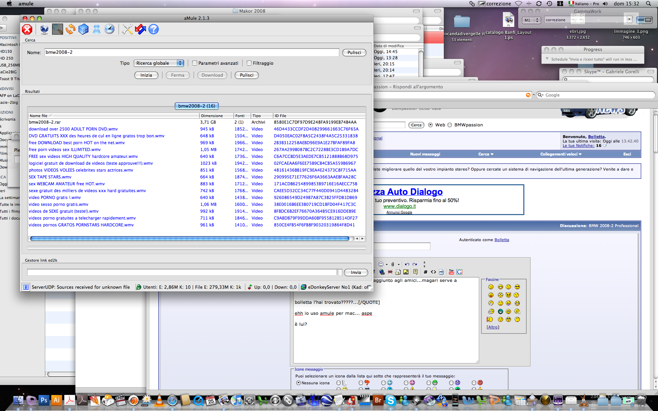Click the hash code icon in editor toolbar
This screenshot has height=411, width=658.
pyautogui.click(x=425, y=272)
